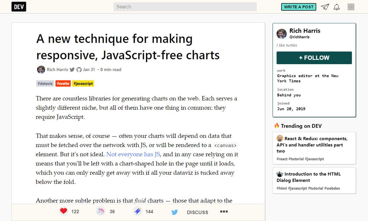368x221 pixels.
Task: Click the 'Jun 20, 2019' joined date
Action: (x=291, y=109)
